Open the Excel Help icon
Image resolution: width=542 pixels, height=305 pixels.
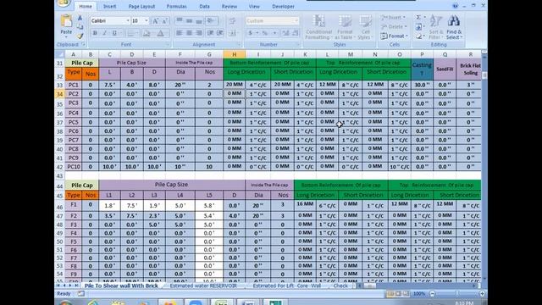[456, 6]
